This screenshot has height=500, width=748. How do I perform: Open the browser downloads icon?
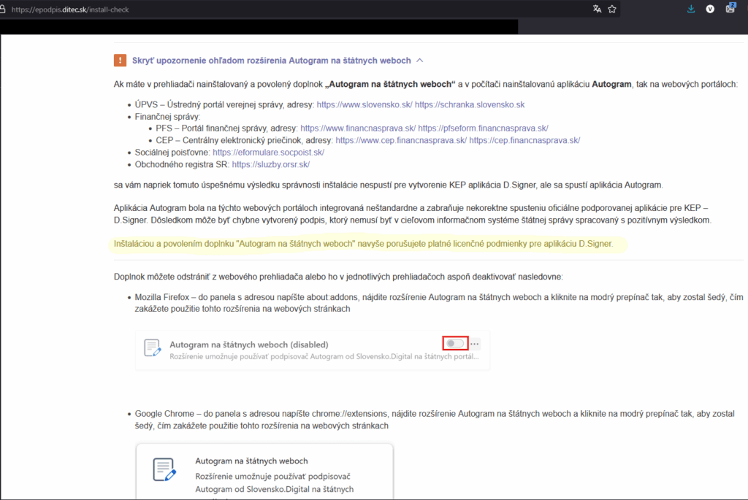691,9
